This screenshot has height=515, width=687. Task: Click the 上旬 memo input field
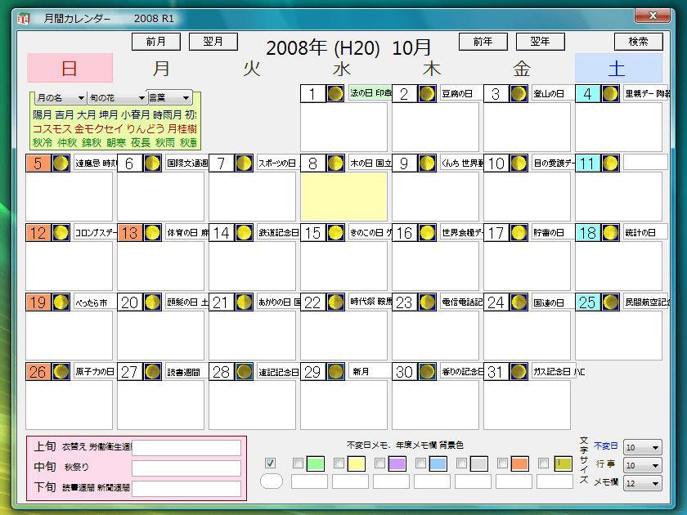tap(186, 448)
